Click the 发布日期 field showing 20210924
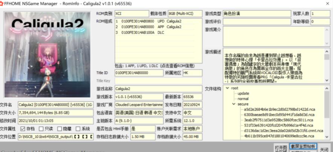333x152 pixels. pyautogui.click(x=192, y=105)
